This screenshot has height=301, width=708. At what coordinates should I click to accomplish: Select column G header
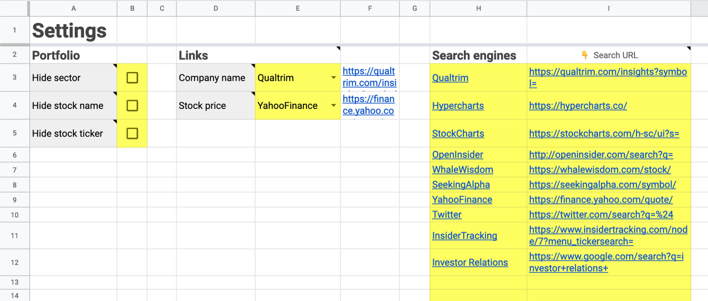[x=415, y=8]
